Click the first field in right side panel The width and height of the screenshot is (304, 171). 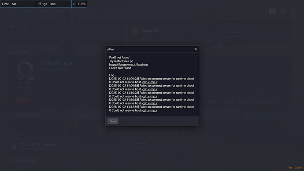coord(256,24)
